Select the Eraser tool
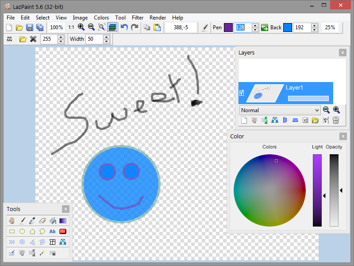354x266 pixels. (42, 220)
